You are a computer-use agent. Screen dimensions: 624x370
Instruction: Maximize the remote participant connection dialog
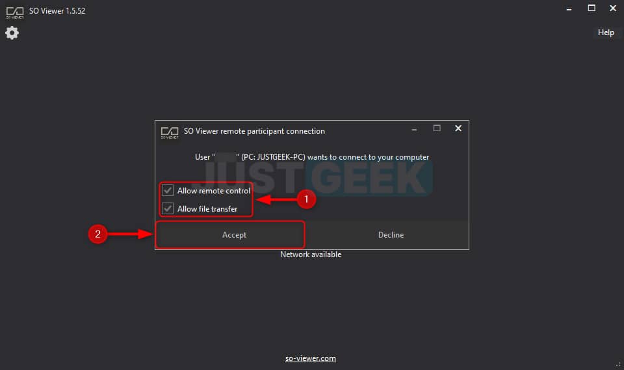click(437, 128)
